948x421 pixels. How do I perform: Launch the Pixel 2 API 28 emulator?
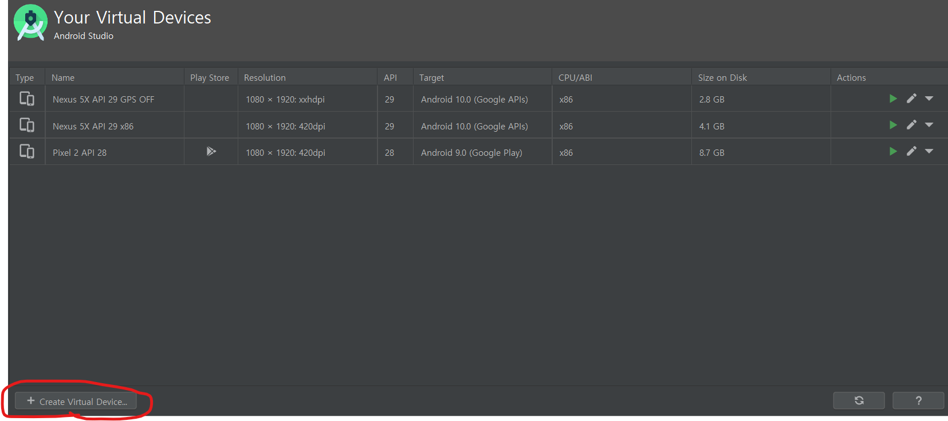pyautogui.click(x=893, y=151)
